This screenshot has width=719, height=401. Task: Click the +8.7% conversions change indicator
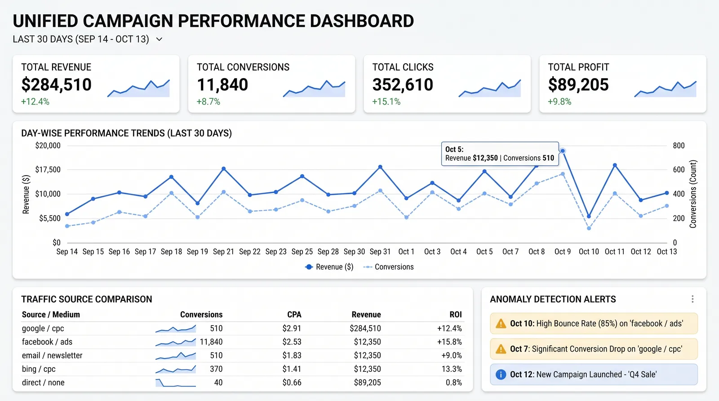point(209,101)
